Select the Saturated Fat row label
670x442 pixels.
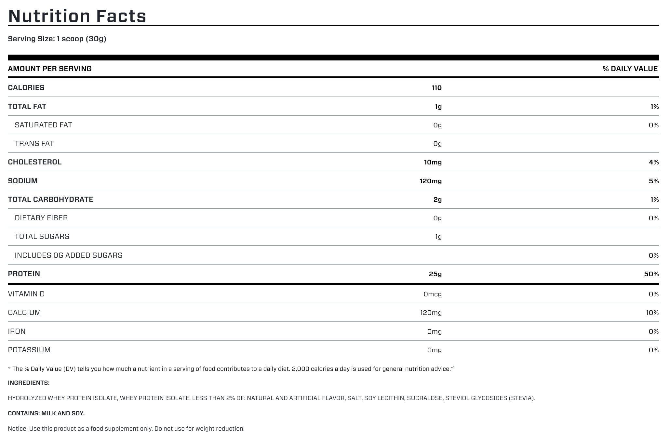pos(43,125)
